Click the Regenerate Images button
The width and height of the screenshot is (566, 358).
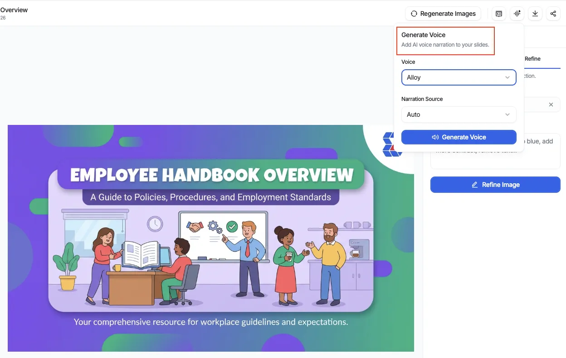click(443, 14)
